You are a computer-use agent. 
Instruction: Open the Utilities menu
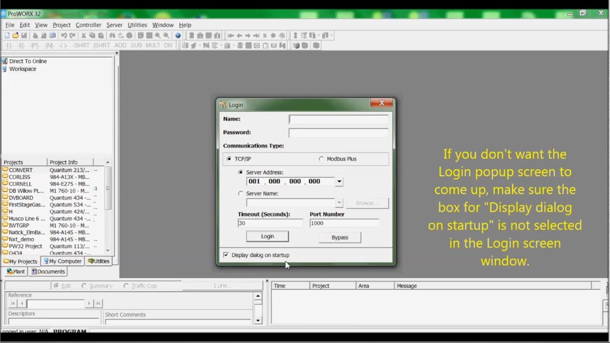click(137, 25)
